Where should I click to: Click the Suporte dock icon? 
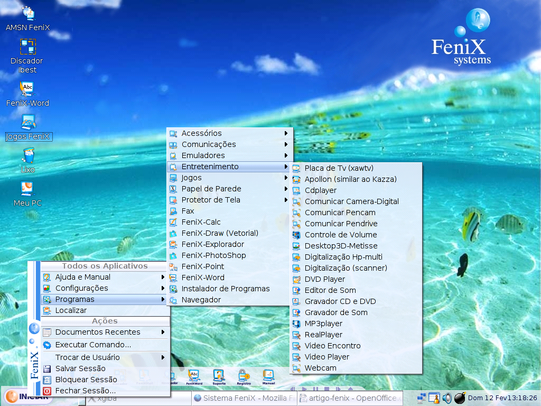(x=219, y=376)
